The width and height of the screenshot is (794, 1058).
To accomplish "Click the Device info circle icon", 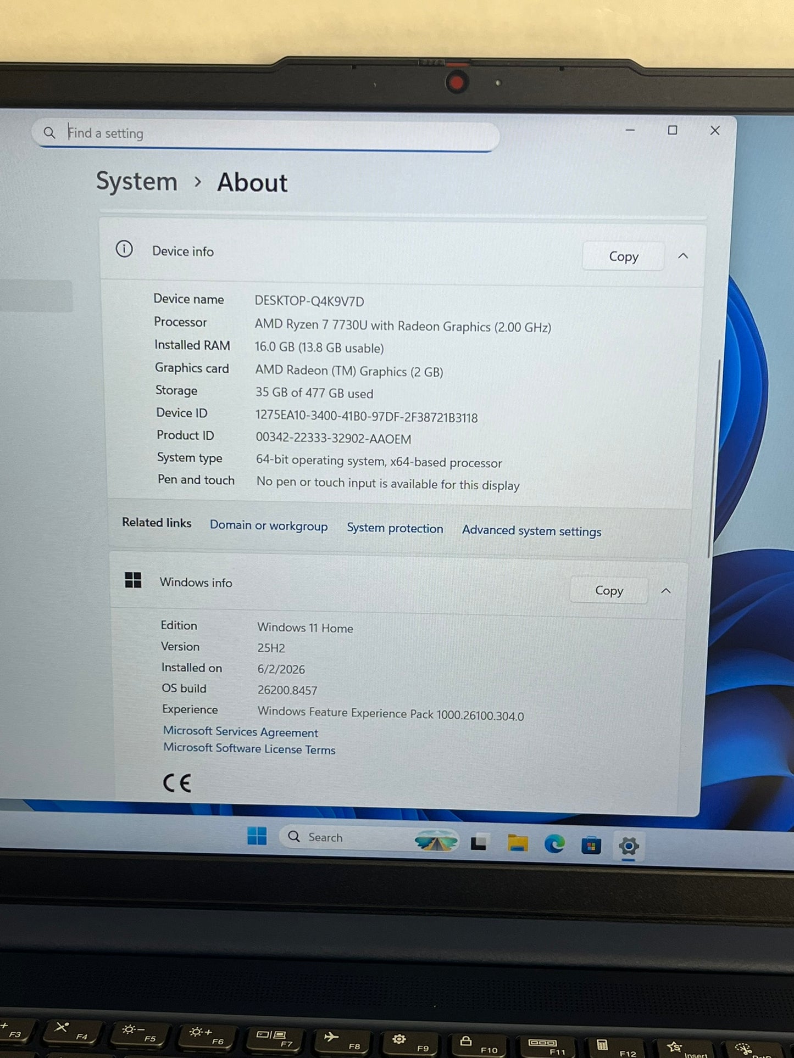I will click(x=124, y=249).
